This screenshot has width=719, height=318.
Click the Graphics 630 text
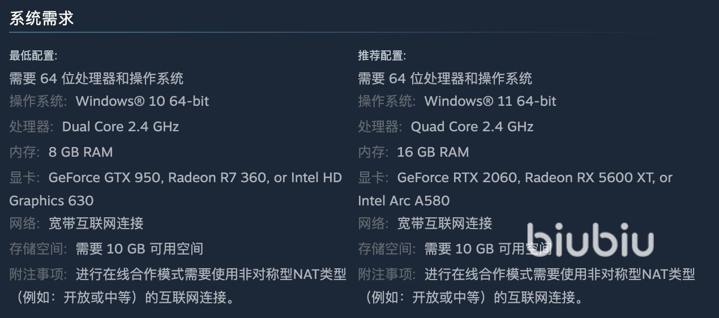(x=52, y=201)
